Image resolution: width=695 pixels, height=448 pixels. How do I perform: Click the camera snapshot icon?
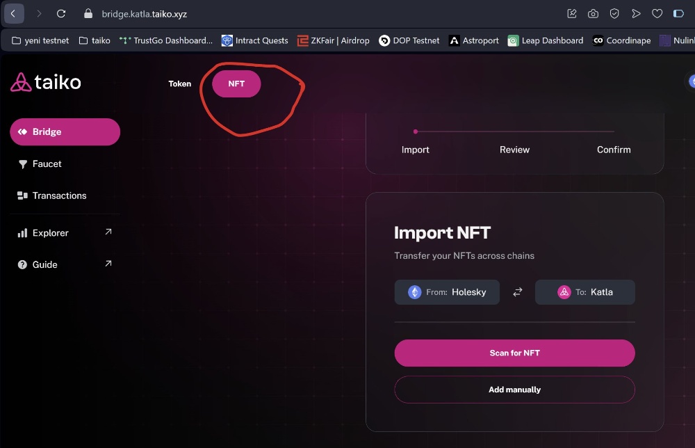(x=593, y=14)
